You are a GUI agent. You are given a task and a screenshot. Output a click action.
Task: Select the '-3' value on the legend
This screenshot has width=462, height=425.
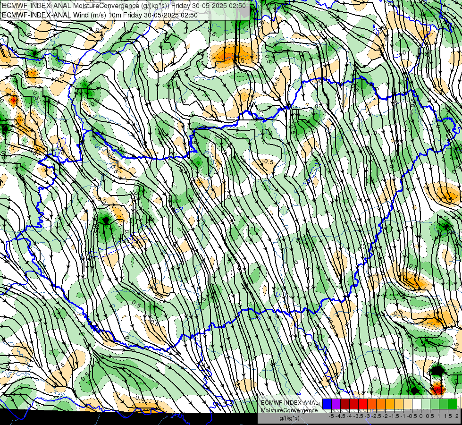[368, 416]
